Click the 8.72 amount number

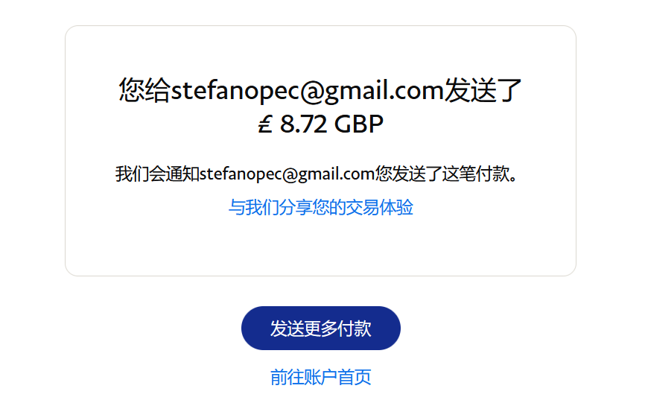pyautogui.click(x=304, y=124)
